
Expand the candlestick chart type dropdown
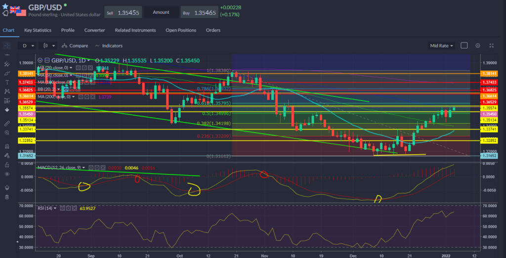pos(48,45)
